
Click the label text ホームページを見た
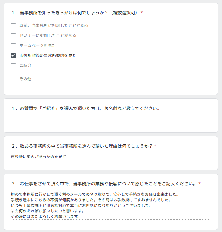pos(38,45)
